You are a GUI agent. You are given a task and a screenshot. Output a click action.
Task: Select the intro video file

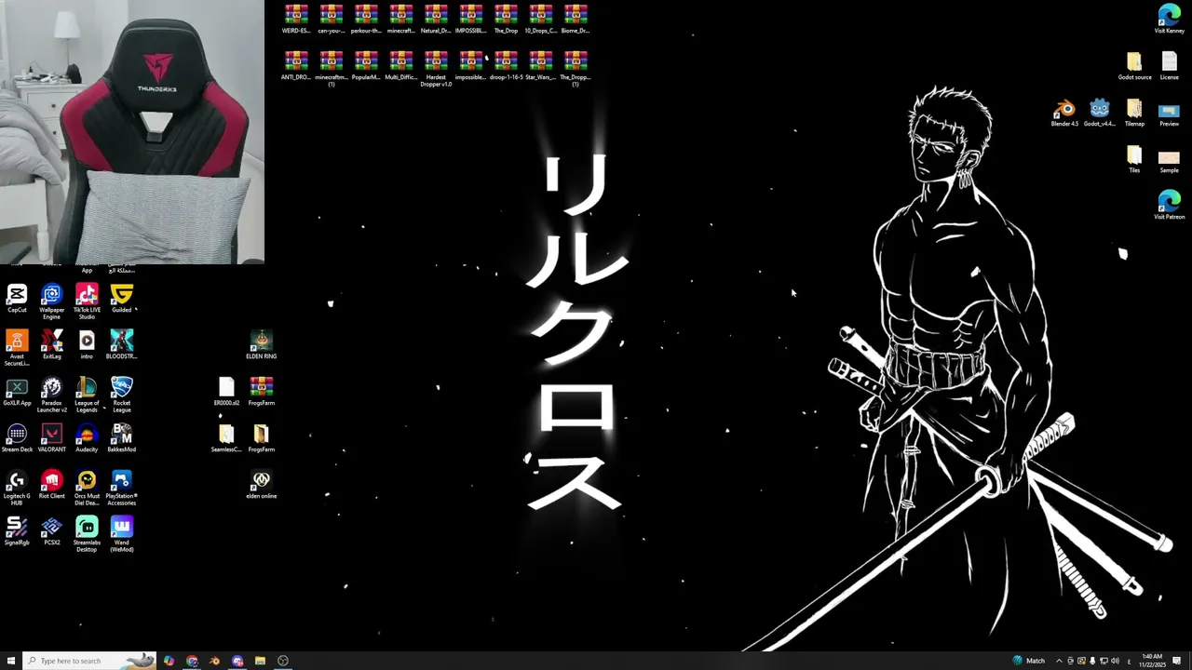point(87,346)
